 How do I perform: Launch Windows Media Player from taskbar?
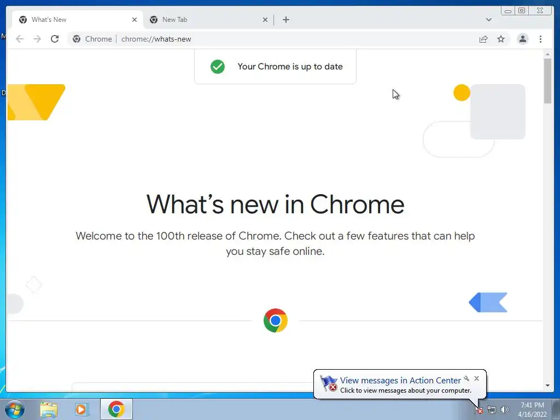[x=81, y=409]
